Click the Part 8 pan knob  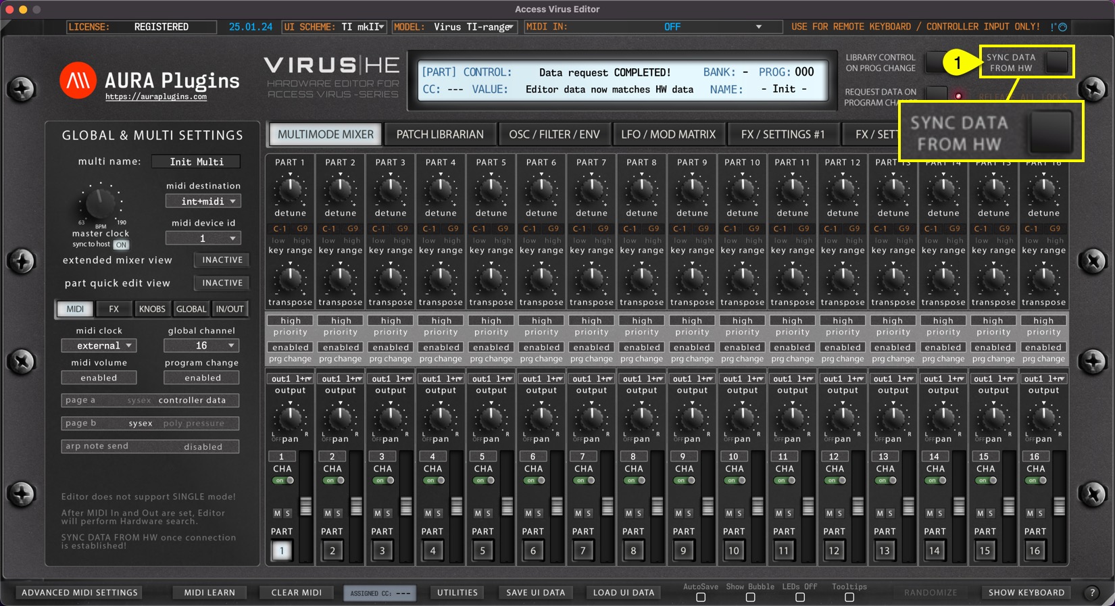641,418
